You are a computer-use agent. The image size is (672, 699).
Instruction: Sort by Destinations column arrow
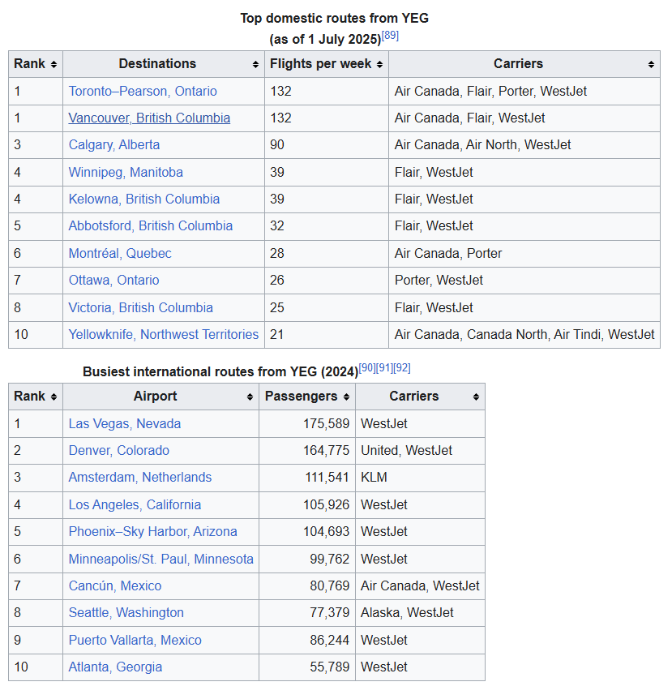255,64
